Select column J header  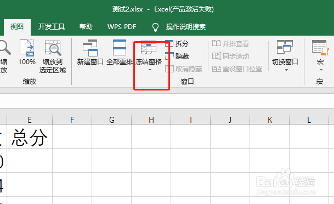pyautogui.click(x=230, y=120)
